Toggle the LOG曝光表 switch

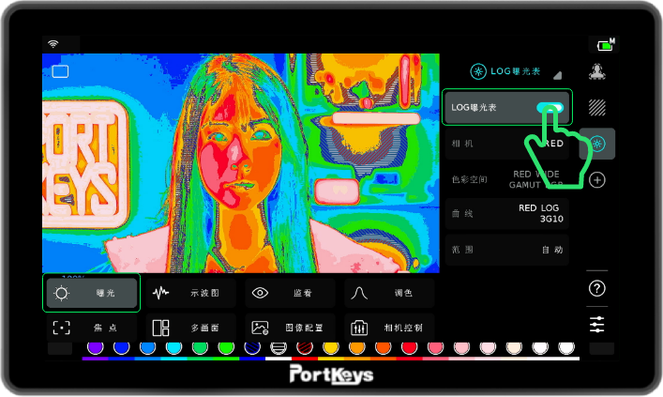(550, 108)
